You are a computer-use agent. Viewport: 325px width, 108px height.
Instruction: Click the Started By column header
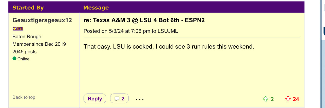(28, 8)
